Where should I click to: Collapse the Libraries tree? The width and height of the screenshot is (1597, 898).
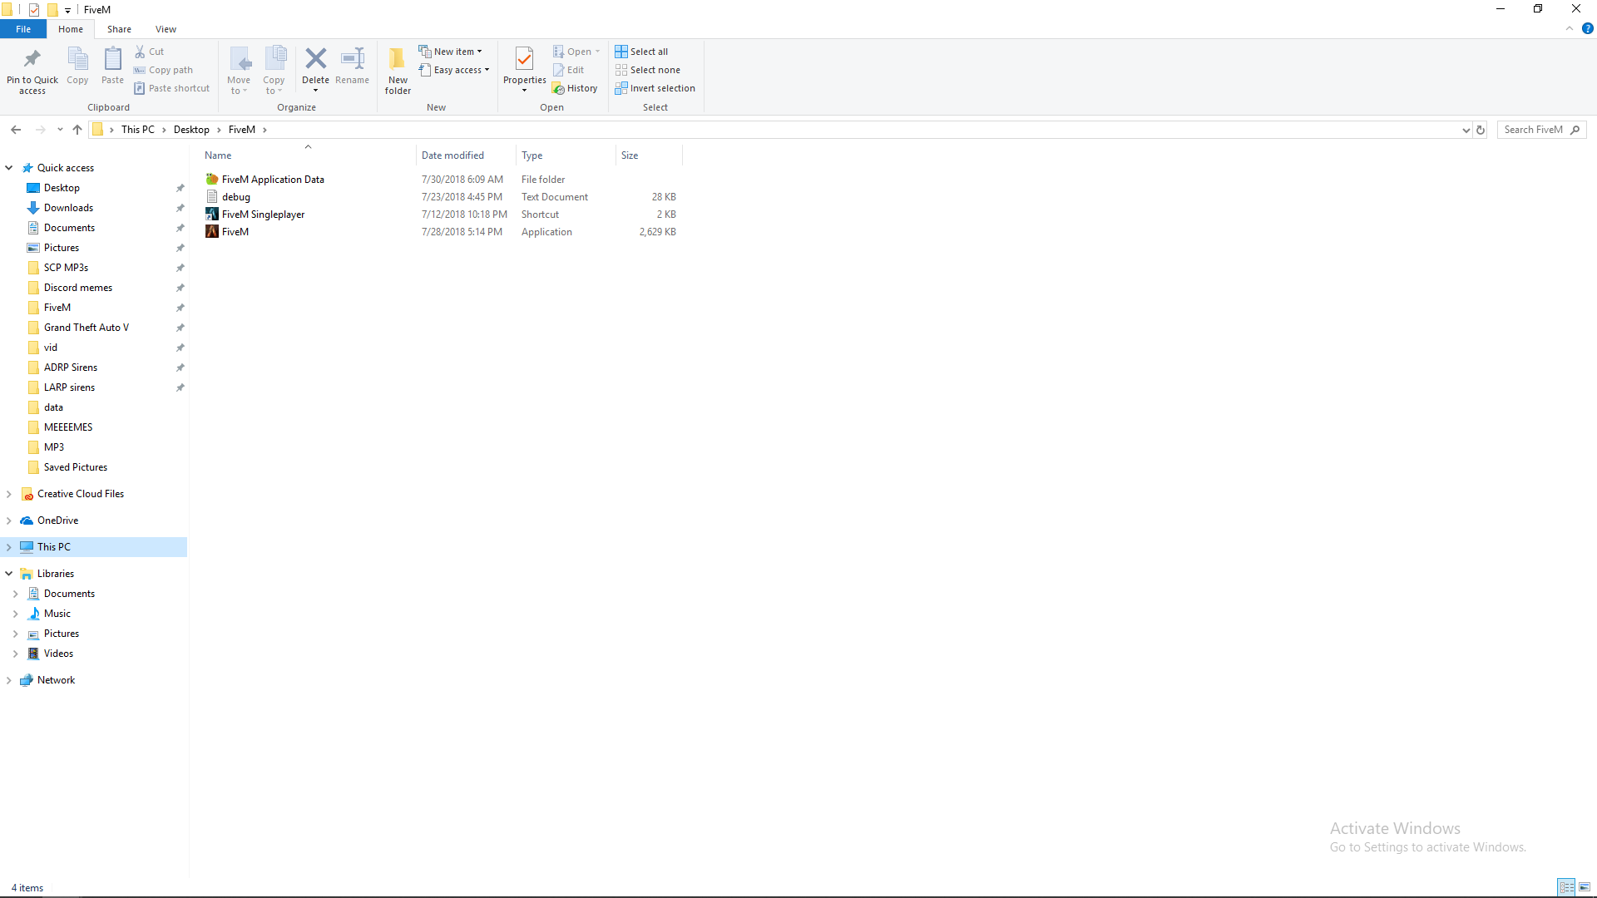9,574
